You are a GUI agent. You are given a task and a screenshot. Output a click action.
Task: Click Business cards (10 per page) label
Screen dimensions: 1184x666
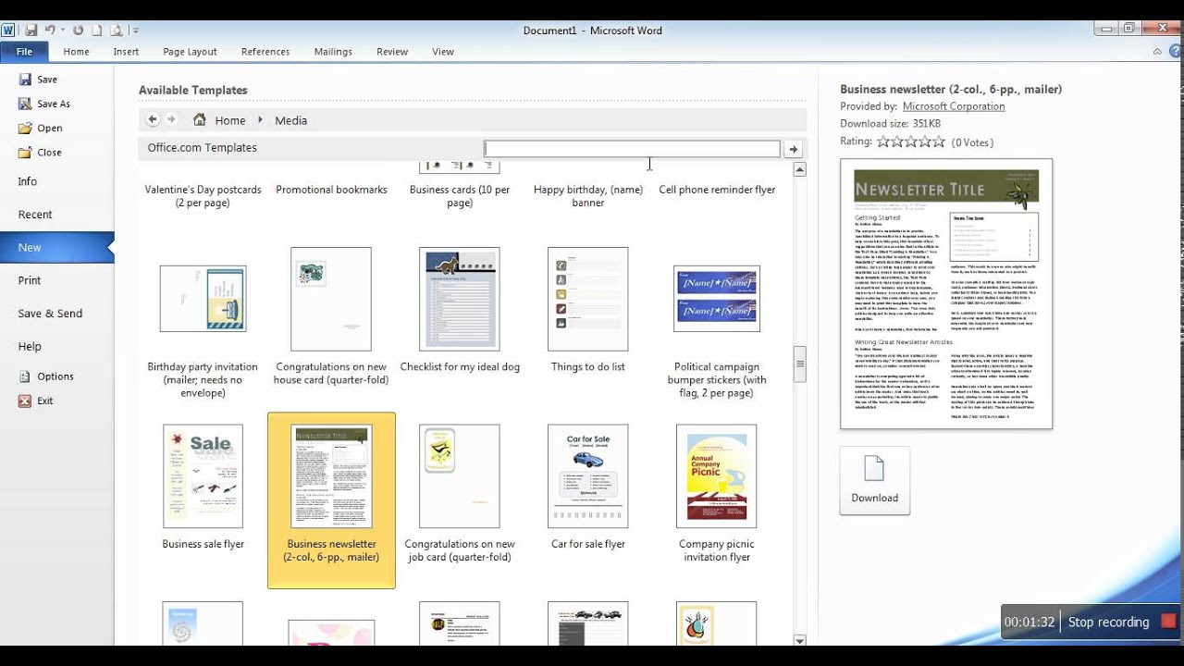tap(460, 196)
